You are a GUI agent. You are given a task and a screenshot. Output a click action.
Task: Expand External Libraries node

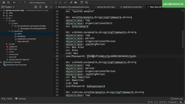pos(1,62)
